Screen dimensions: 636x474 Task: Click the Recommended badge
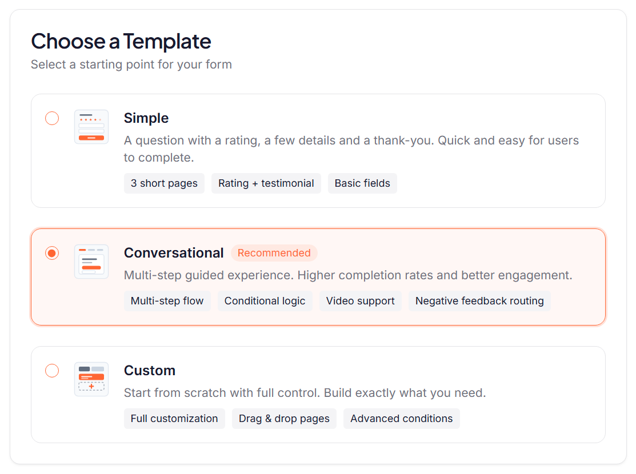point(274,253)
